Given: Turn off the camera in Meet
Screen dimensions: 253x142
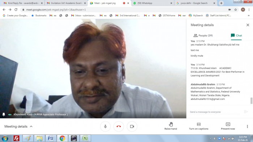Looking at the screenshot, I should coord(132,127).
